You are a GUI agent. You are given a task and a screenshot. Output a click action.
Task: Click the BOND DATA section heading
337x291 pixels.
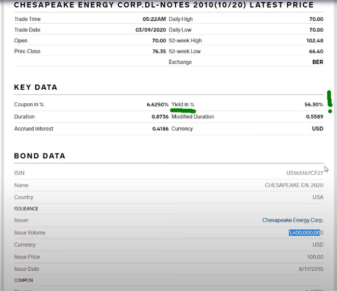(39, 156)
